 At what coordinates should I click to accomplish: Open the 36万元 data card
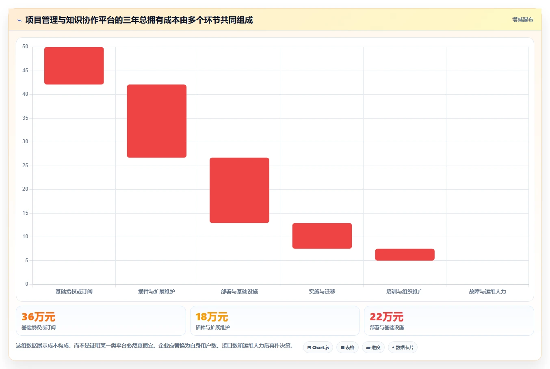coord(101,321)
